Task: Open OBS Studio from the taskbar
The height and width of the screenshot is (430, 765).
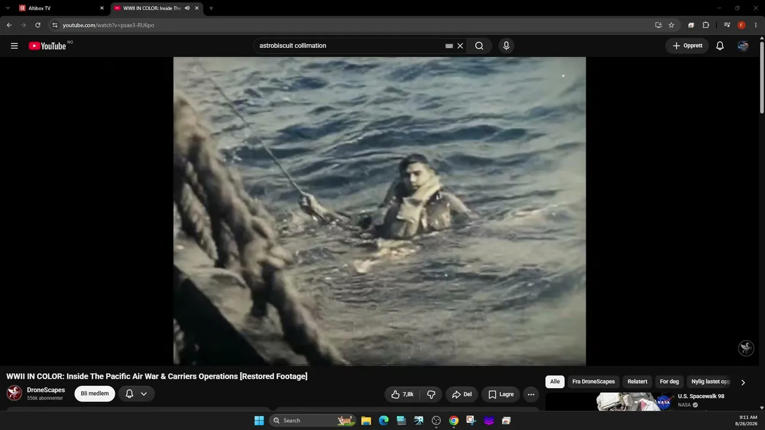Action: (x=436, y=420)
